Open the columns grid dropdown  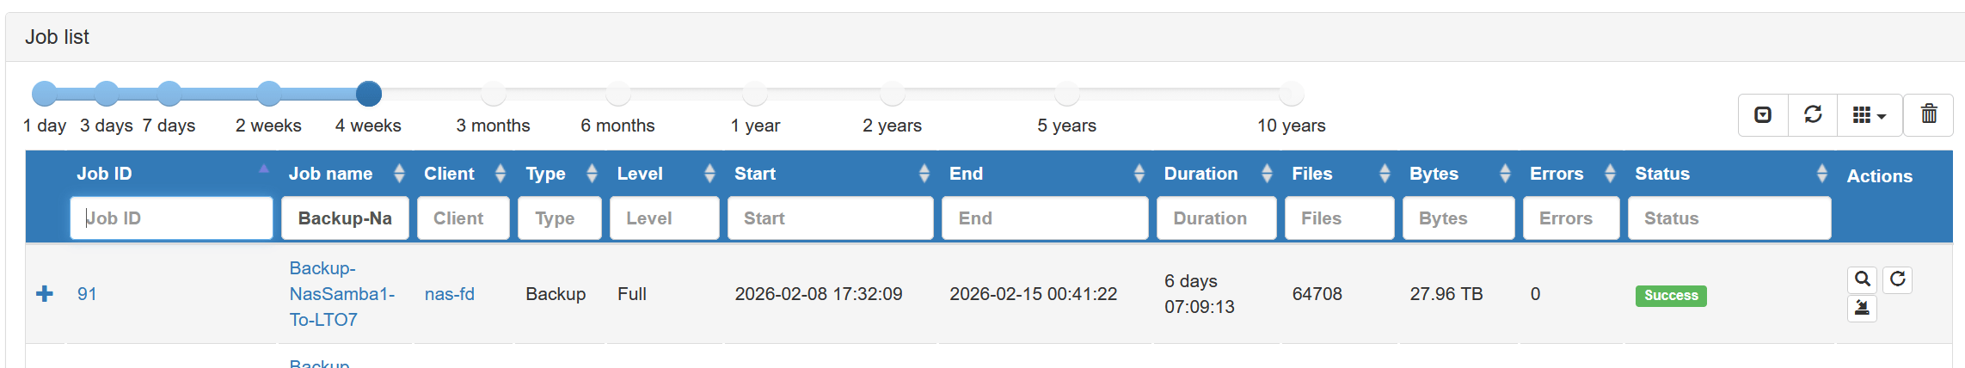[x=1869, y=114]
